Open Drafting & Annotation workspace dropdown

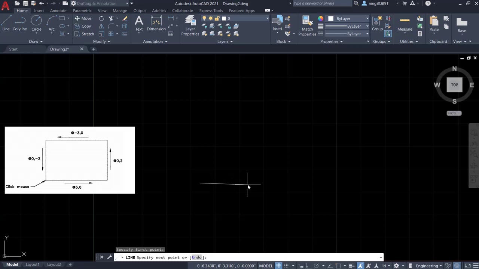click(x=100, y=3)
